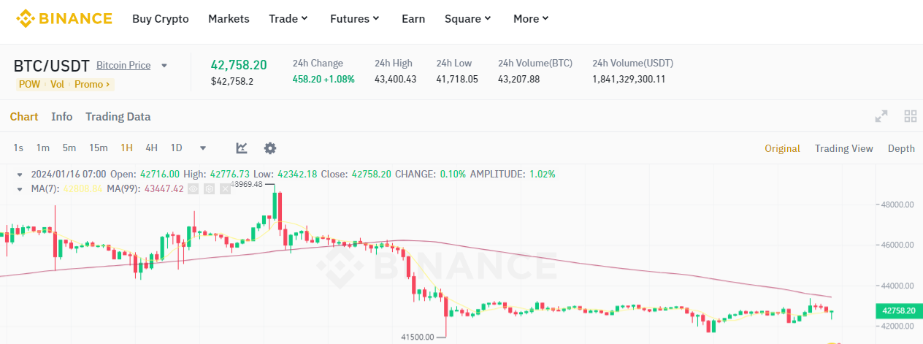Click 24h High value 43,400.43
The image size is (923, 344).
tap(396, 79)
